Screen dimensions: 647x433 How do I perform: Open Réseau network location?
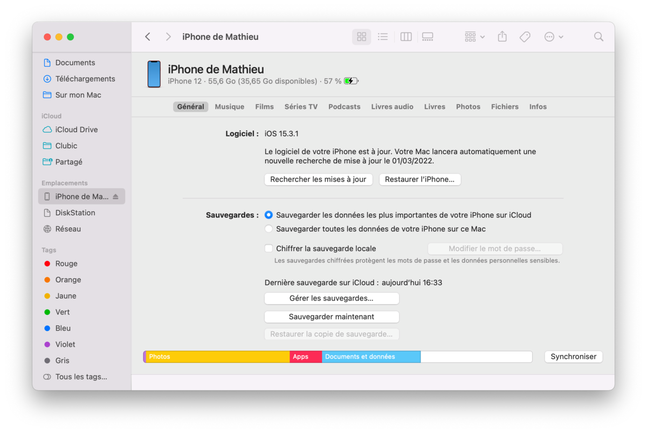click(68, 229)
